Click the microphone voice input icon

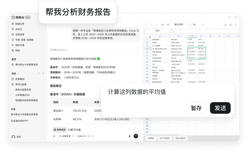coord(130,136)
